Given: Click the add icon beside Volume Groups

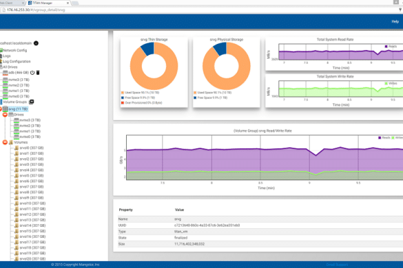Looking at the screenshot, I should (x=32, y=102).
